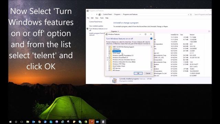Screen dimensions: 220x124
Task: Change view options icon in Programs list
Action: click(x=209, y=31)
